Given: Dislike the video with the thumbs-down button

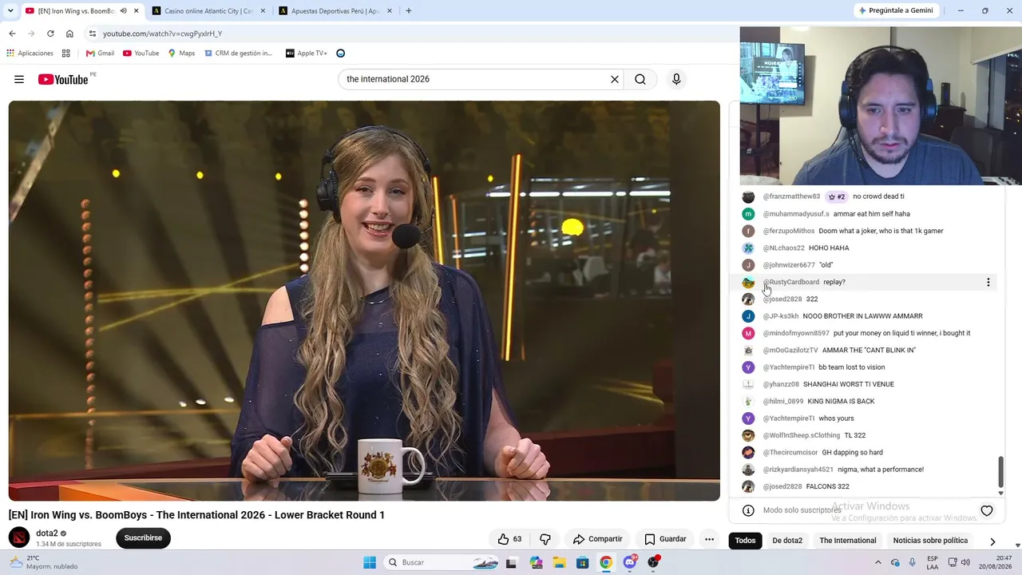Looking at the screenshot, I should click(x=545, y=539).
